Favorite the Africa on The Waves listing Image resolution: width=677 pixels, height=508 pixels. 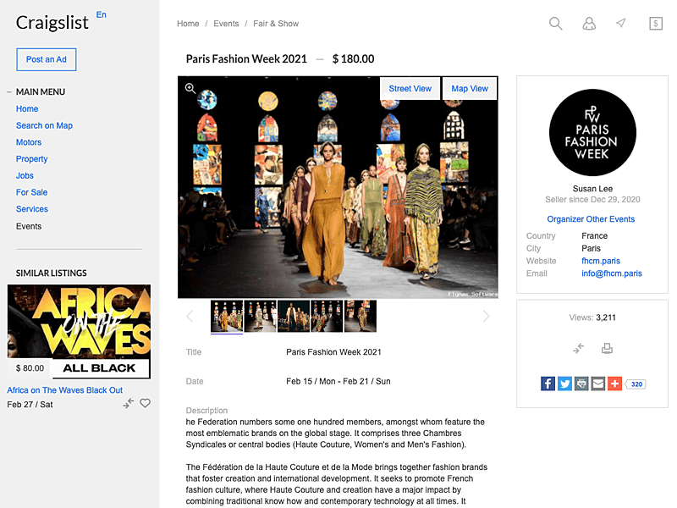pyautogui.click(x=145, y=404)
